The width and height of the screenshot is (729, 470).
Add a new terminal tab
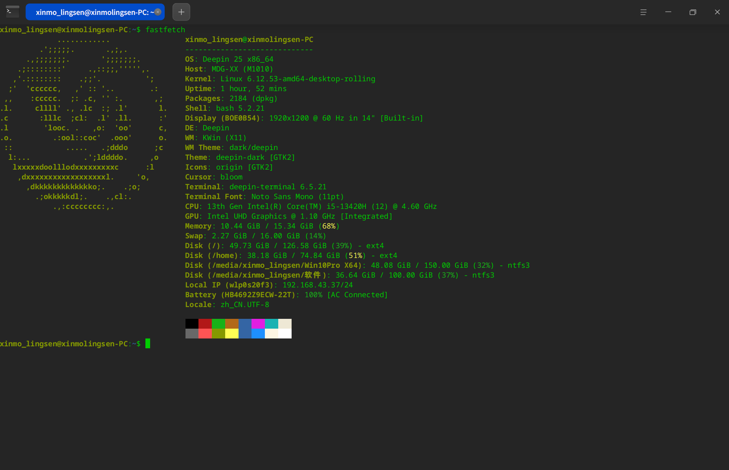[x=181, y=12]
